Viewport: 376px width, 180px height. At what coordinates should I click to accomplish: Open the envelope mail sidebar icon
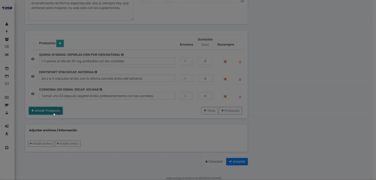(x=7, y=84)
